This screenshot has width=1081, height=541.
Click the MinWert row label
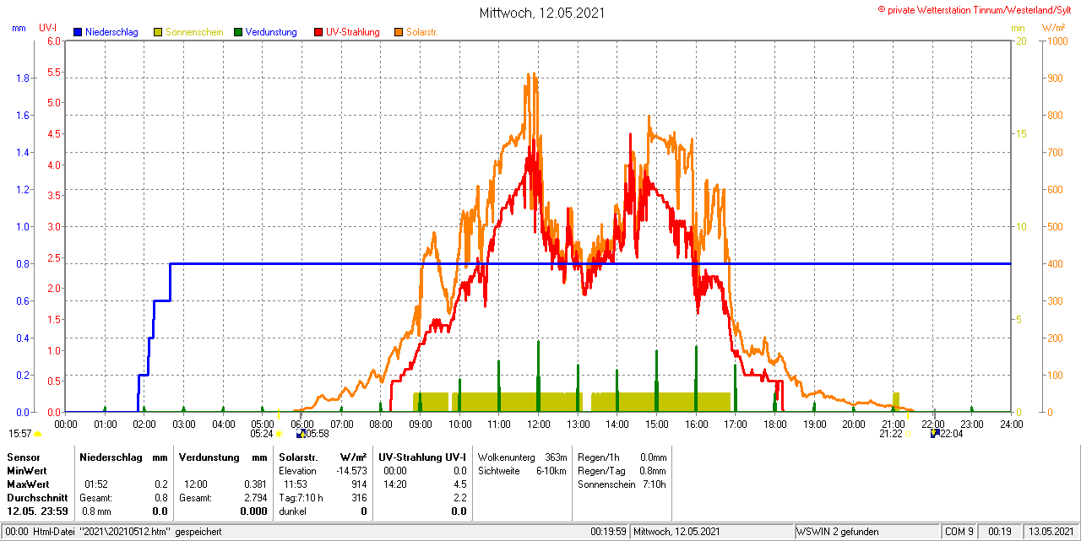pyautogui.click(x=27, y=470)
